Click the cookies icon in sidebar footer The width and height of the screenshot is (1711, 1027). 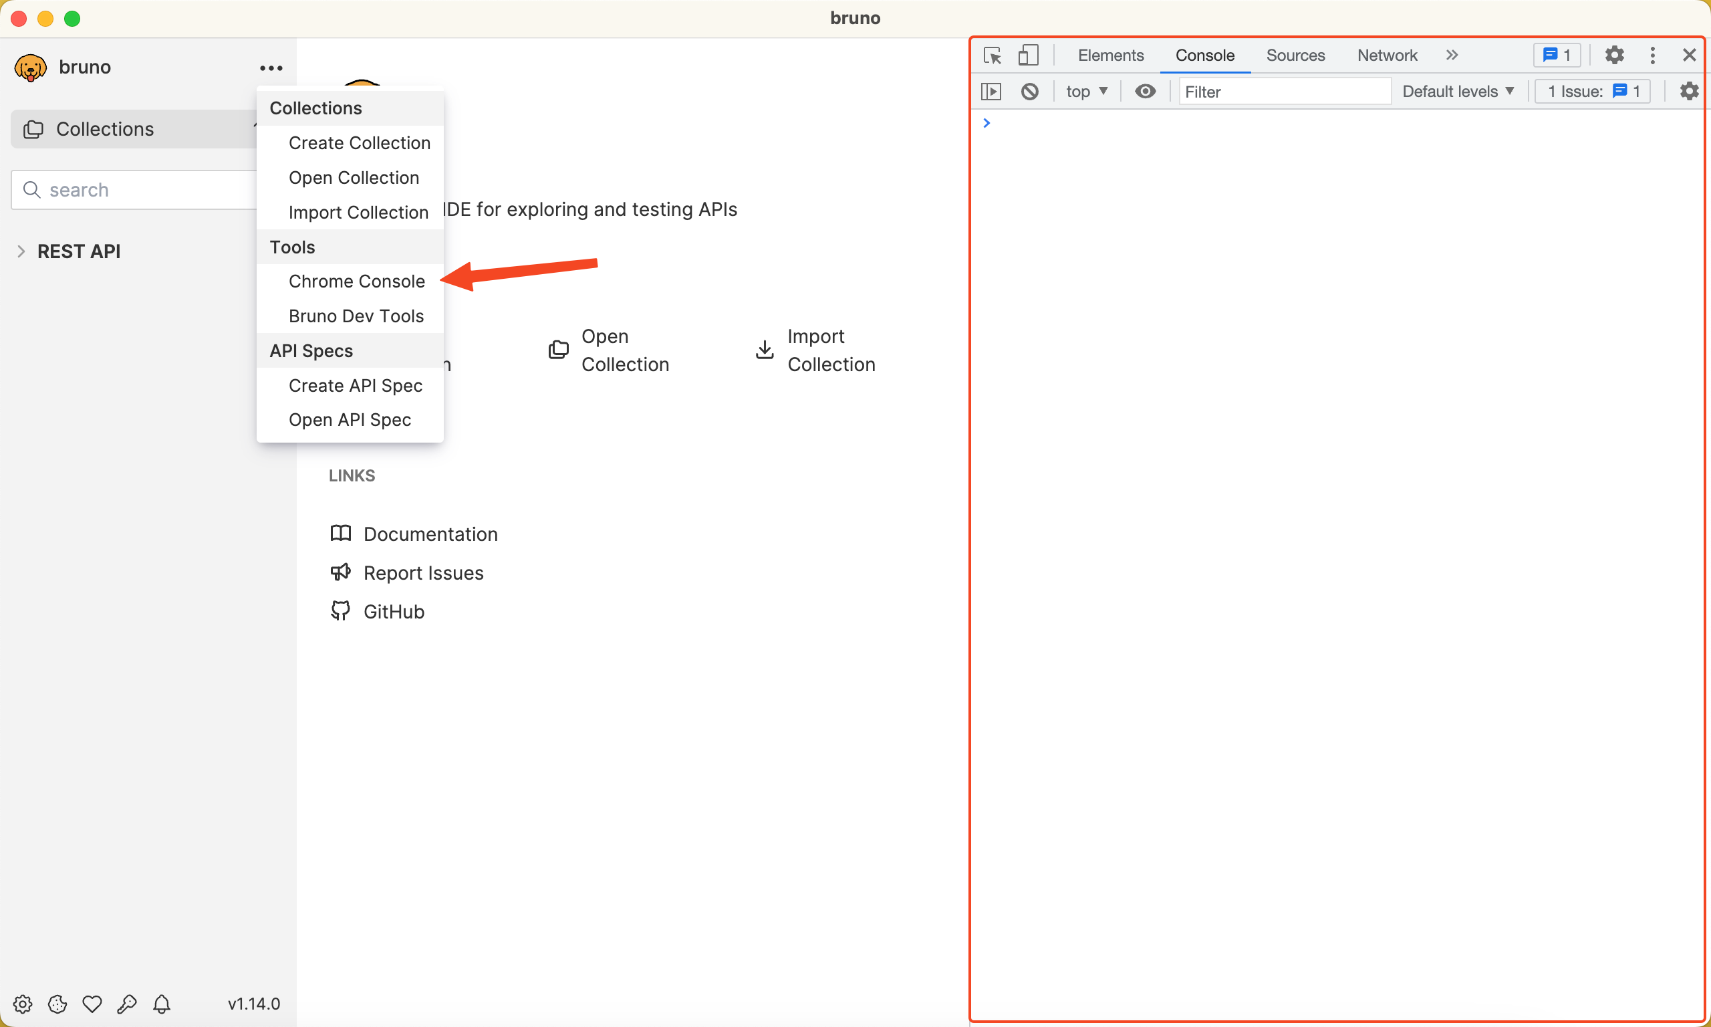click(57, 1004)
